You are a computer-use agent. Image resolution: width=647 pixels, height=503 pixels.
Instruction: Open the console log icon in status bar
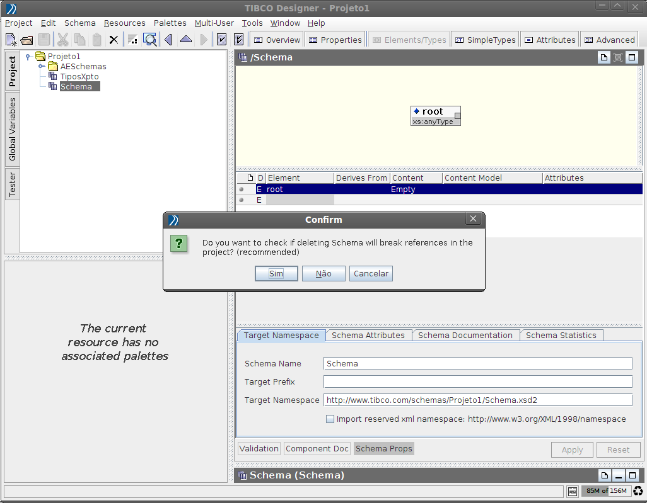point(573,491)
